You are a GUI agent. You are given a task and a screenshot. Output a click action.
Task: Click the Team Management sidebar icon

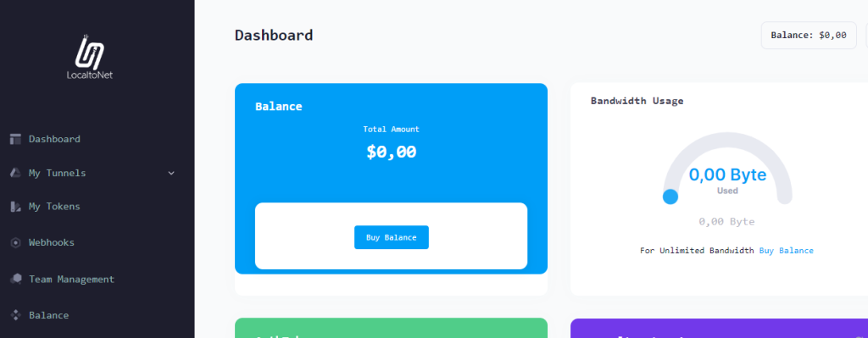pos(15,279)
